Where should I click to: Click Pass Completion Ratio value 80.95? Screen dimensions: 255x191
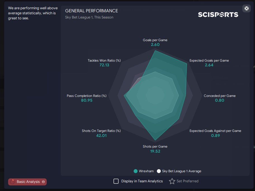point(87,100)
